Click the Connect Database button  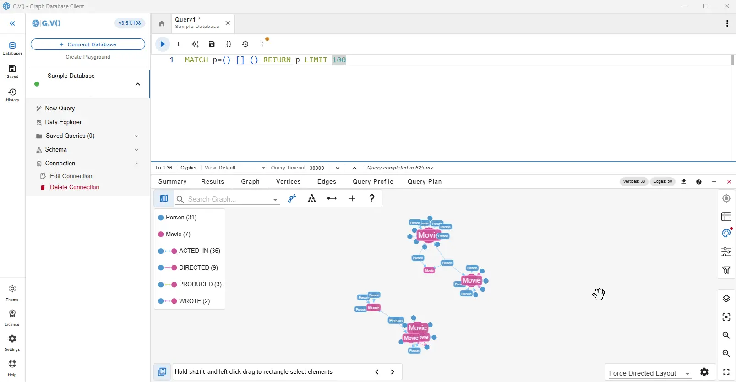(x=88, y=44)
